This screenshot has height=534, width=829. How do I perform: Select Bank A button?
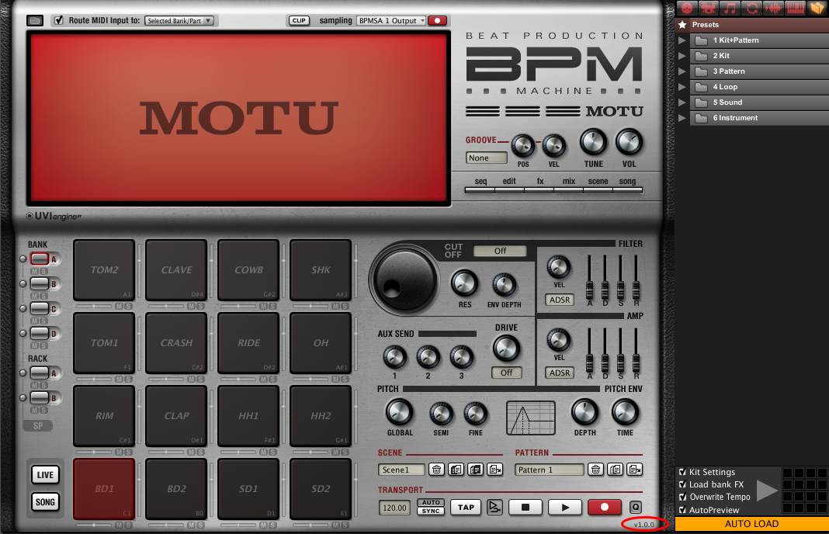[40, 258]
